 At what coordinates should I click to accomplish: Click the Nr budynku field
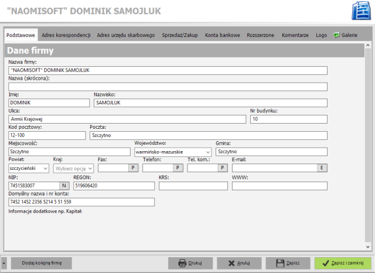point(289,120)
